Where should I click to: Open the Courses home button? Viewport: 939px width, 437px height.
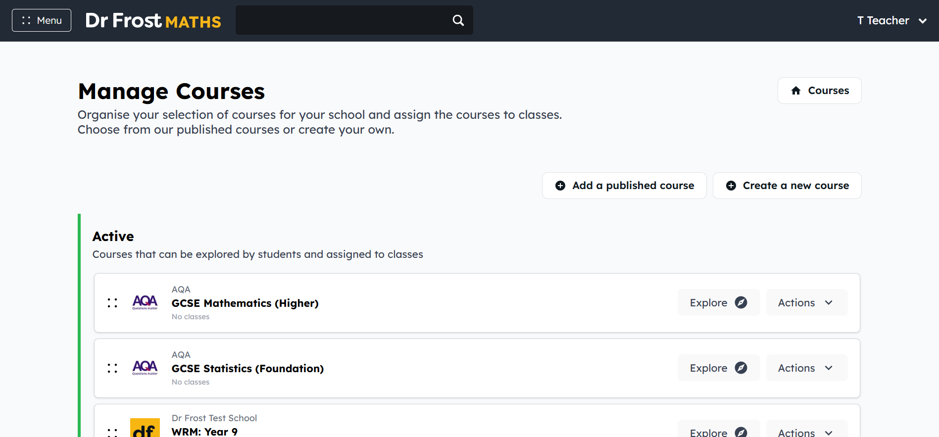click(819, 91)
